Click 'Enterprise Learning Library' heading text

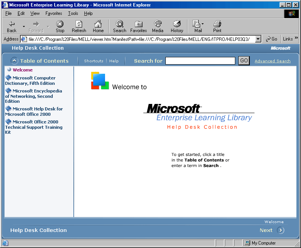coord(204,118)
